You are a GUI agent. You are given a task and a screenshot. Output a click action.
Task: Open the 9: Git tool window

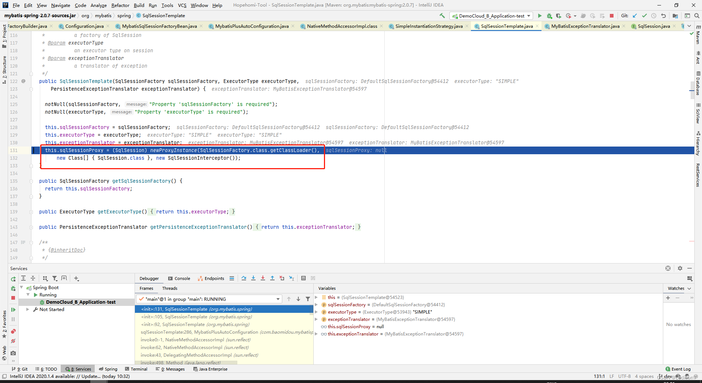click(20, 369)
